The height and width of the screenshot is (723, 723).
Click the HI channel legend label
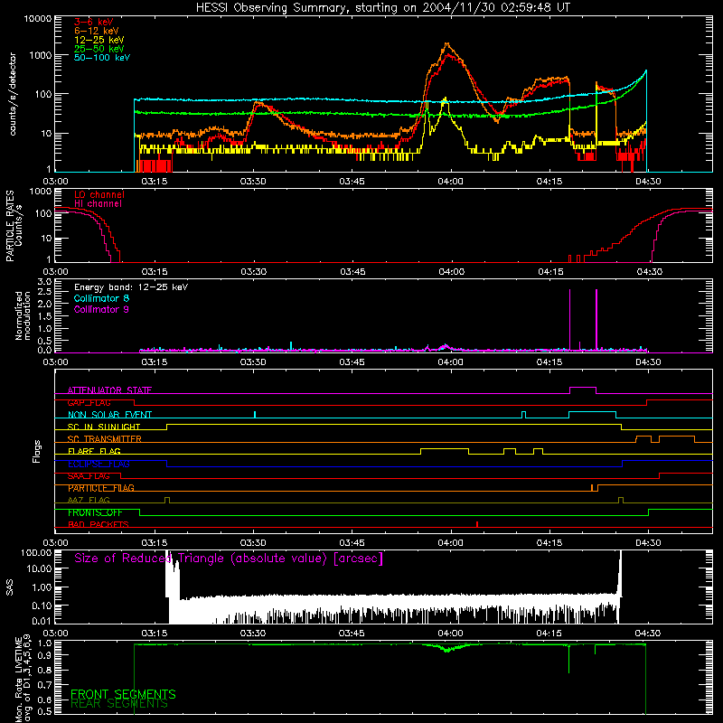click(98, 204)
